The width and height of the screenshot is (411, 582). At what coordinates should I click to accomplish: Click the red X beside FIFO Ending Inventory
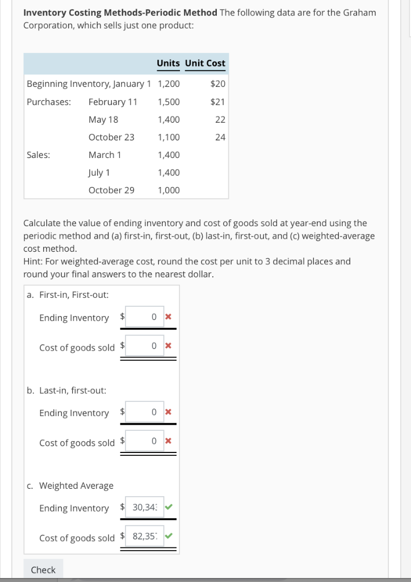tap(170, 317)
